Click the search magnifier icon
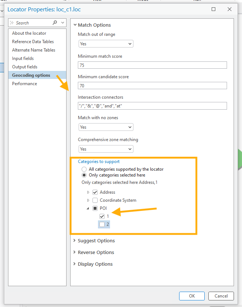 (55, 23)
